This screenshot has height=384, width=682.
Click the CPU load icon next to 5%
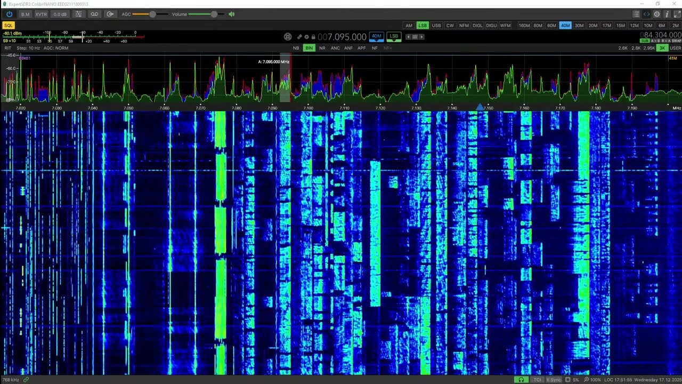click(568, 380)
